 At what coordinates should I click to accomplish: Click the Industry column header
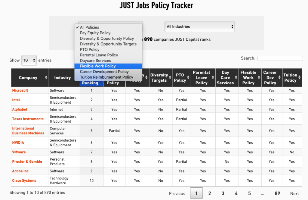pyautogui.click(x=63, y=77)
